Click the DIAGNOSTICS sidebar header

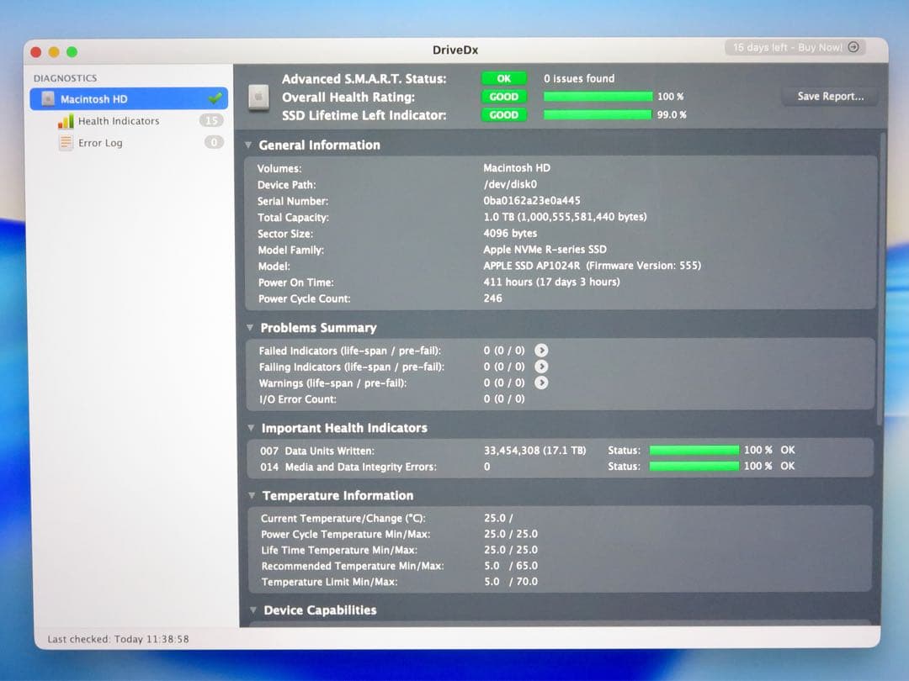click(x=65, y=78)
